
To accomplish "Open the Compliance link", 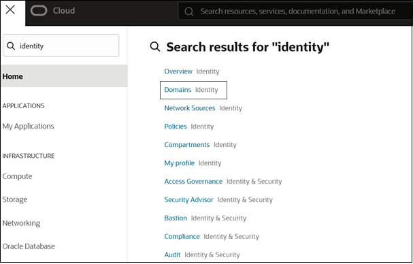I will tap(182, 236).
